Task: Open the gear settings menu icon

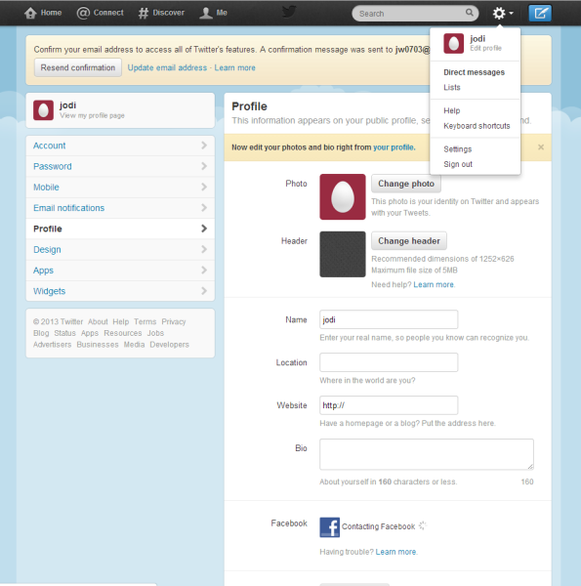Action: (x=499, y=13)
